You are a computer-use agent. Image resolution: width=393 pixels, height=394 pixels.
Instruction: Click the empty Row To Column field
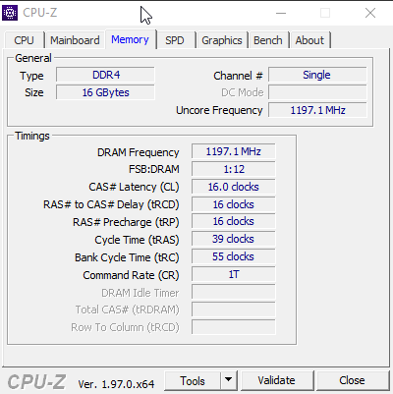point(234,327)
